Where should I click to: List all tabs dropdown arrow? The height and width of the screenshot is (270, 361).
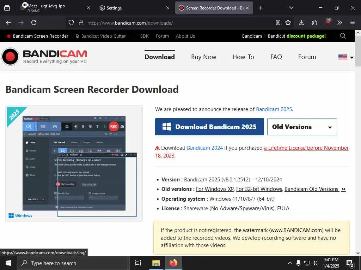[291, 8]
